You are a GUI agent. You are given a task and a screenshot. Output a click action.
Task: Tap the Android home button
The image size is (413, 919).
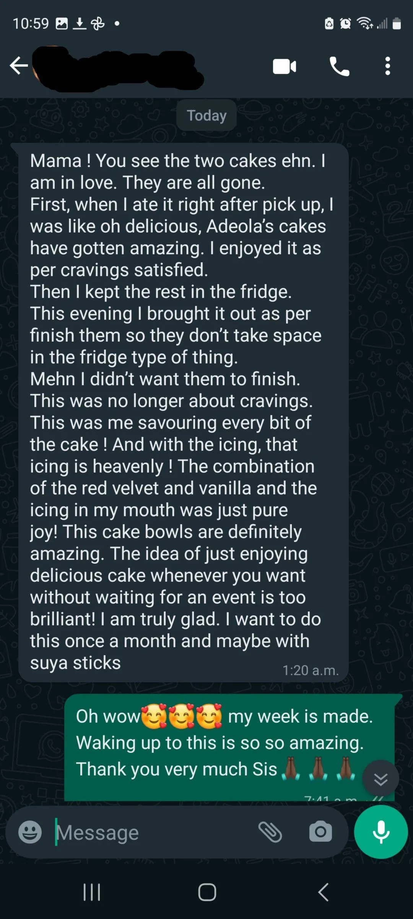[207, 892]
